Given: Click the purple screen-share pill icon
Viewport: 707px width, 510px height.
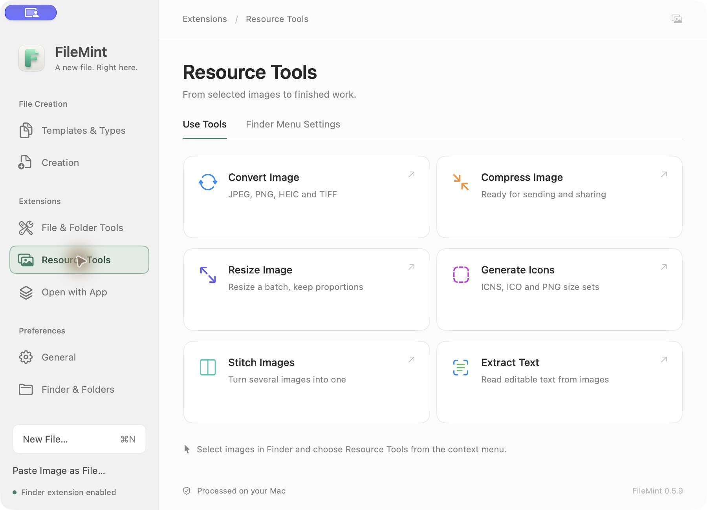Looking at the screenshot, I should (31, 13).
